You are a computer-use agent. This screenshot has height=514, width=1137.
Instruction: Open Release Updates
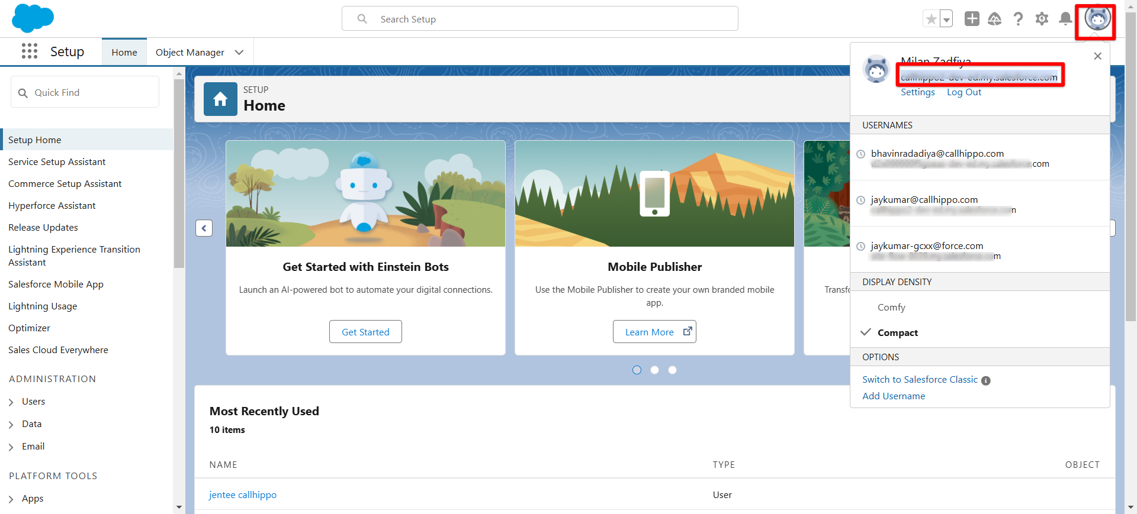click(43, 227)
